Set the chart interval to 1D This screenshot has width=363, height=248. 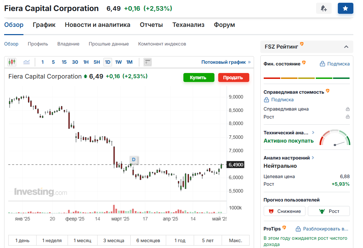click(108, 62)
